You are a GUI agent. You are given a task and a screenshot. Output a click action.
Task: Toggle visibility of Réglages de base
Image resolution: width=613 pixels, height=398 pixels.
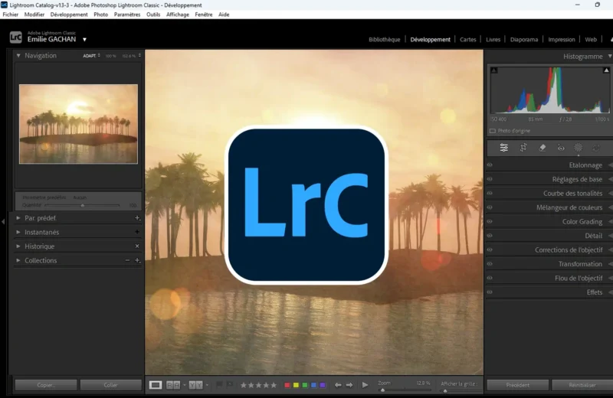[x=490, y=179]
